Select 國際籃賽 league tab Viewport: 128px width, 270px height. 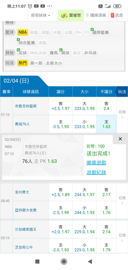(x=101, y=32)
